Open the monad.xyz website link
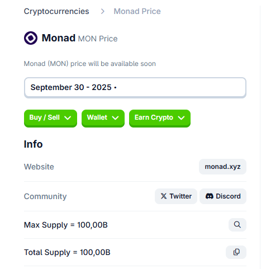The image size is (266, 269). click(222, 167)
